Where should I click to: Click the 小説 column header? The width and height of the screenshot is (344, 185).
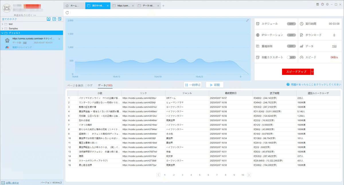[100, 93]
